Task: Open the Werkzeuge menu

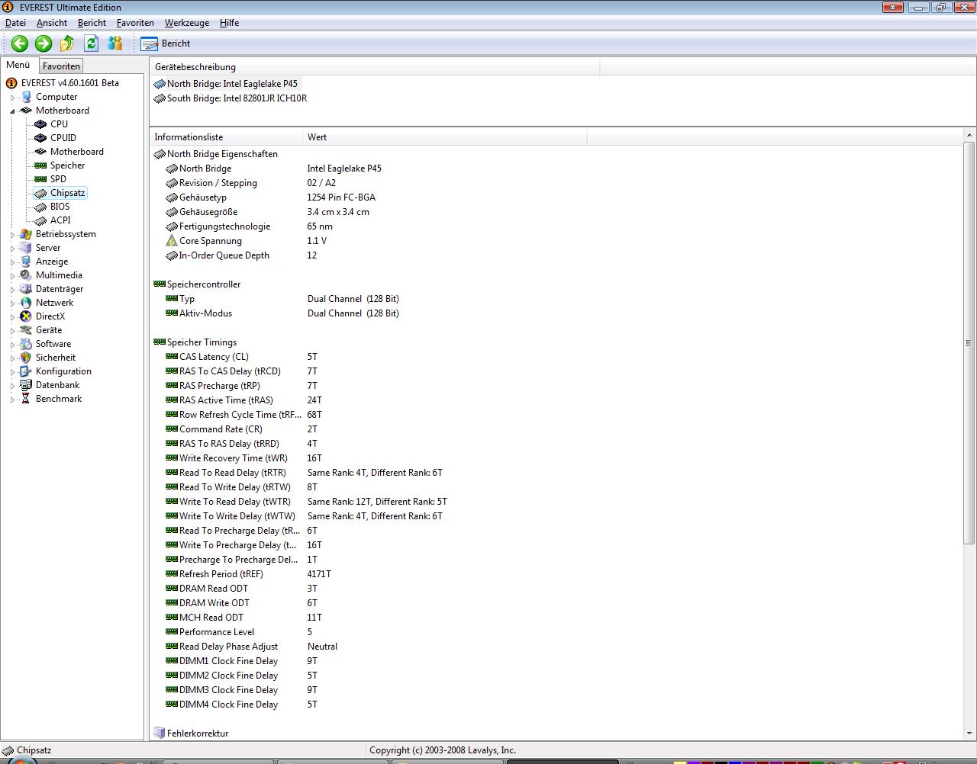Action: coord(186,23)
